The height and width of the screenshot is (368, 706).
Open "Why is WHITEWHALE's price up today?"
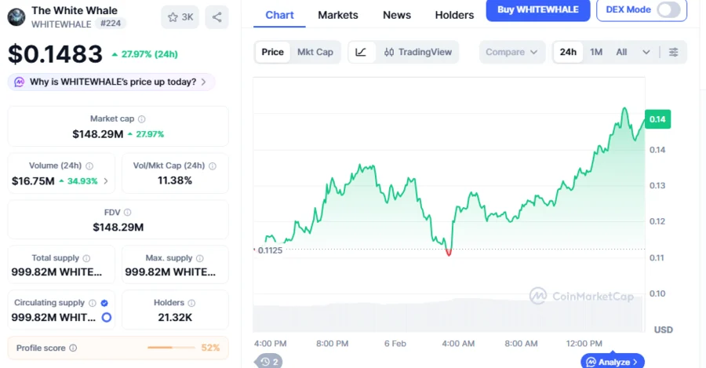[111, 82]
